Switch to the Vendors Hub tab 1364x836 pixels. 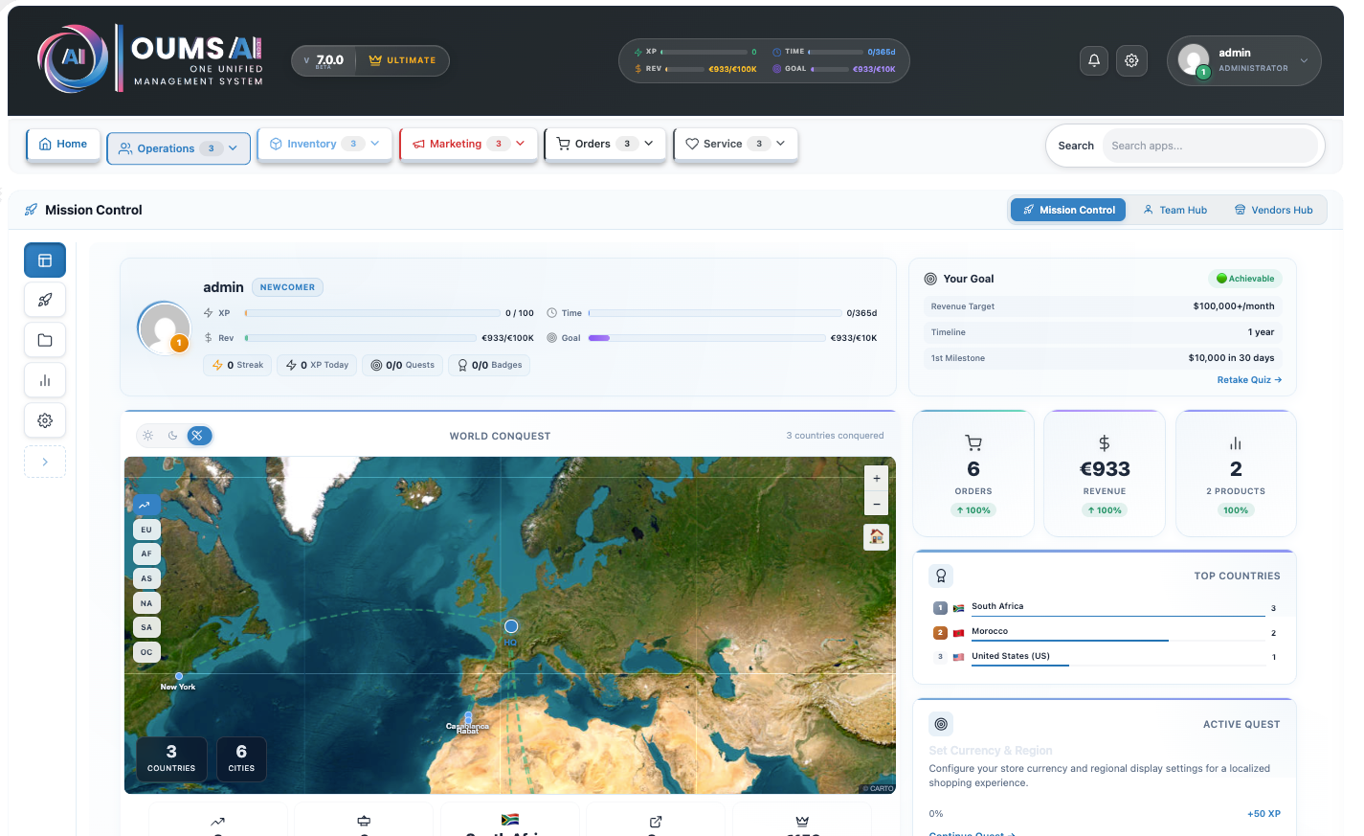pyautogui.click(x=1273, y=210)
